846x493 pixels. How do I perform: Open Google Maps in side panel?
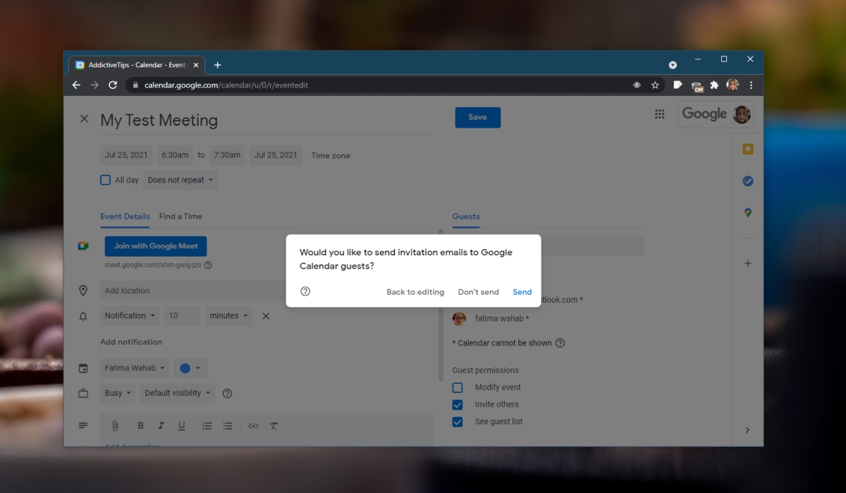point(748,213)
